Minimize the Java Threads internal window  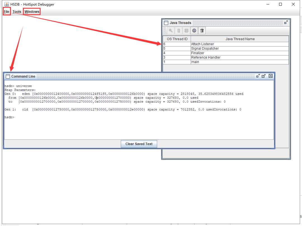coord(286,22)
